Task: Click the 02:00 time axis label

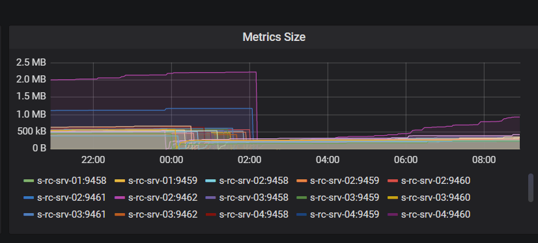Action: click(249, 159)
